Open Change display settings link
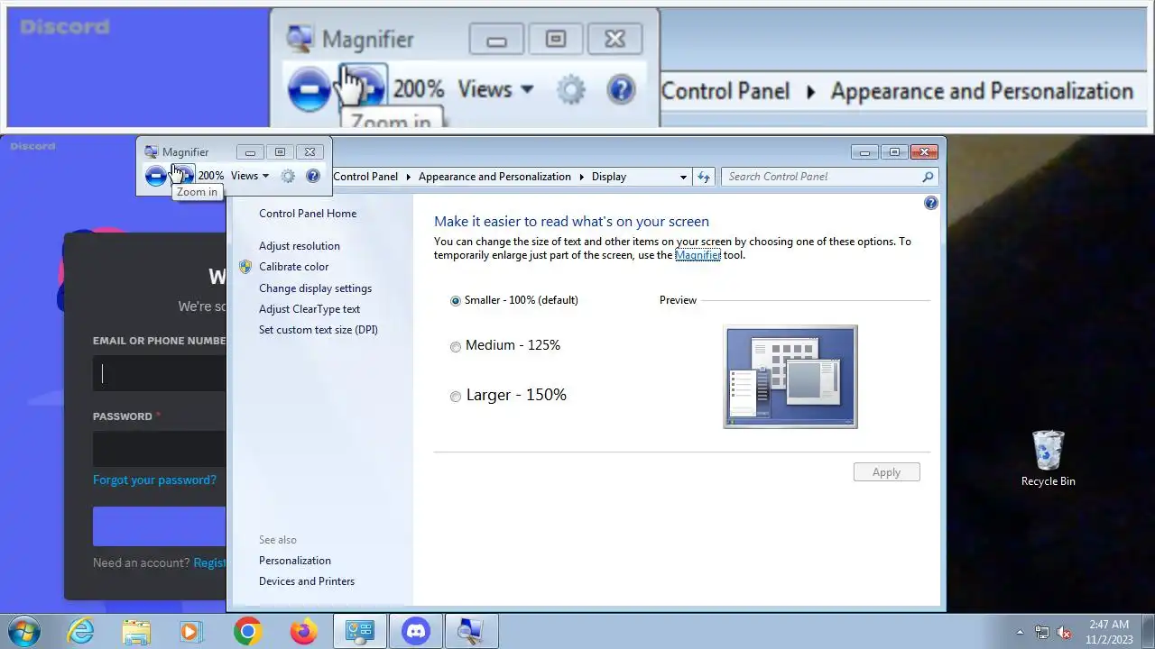Image resolution: width=1155 pixels, height=649 pixels. 315,288
